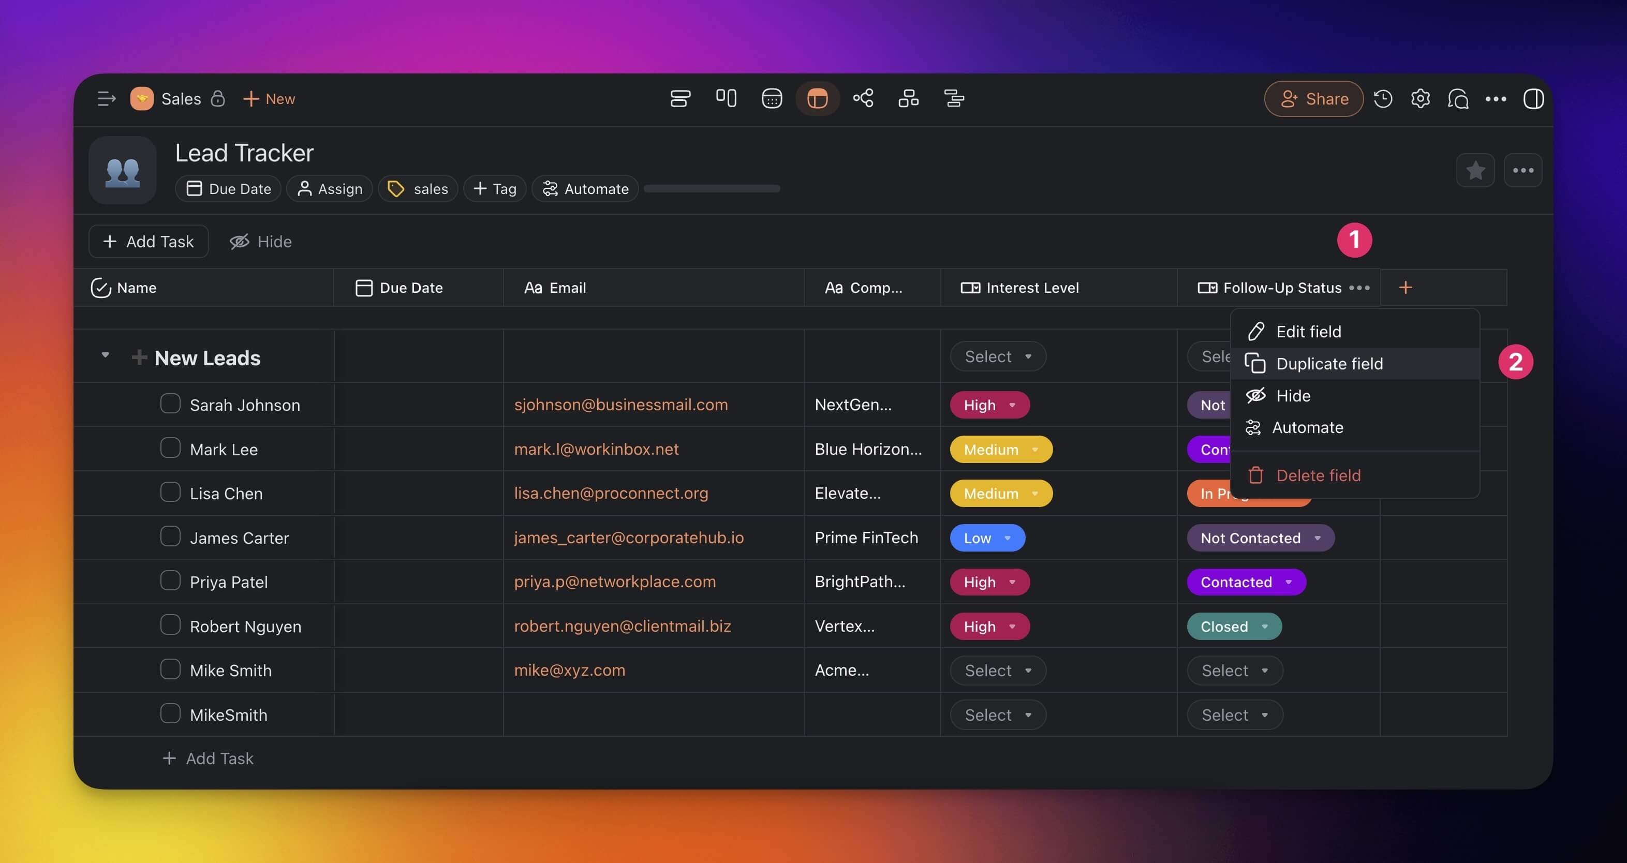Add new field with plus icon
Screen dimensions: 1627x863
tap(1406, 288)
